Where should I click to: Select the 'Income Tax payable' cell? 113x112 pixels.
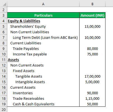click(x=43, y=54)
